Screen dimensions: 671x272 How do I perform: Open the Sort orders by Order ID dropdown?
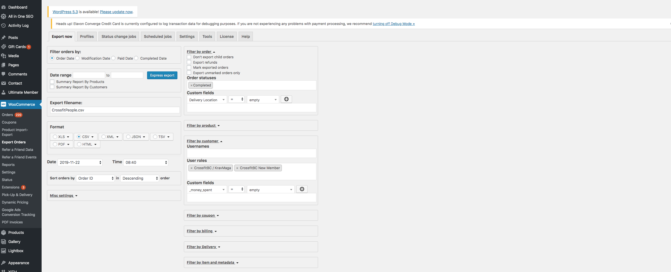click(96, 178)
